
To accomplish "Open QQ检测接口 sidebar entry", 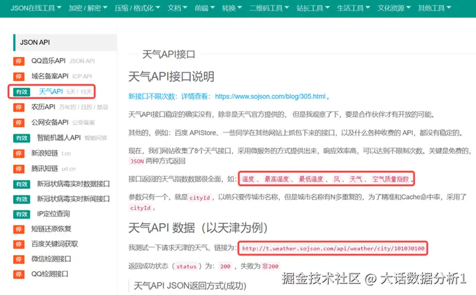I will 50,274.
